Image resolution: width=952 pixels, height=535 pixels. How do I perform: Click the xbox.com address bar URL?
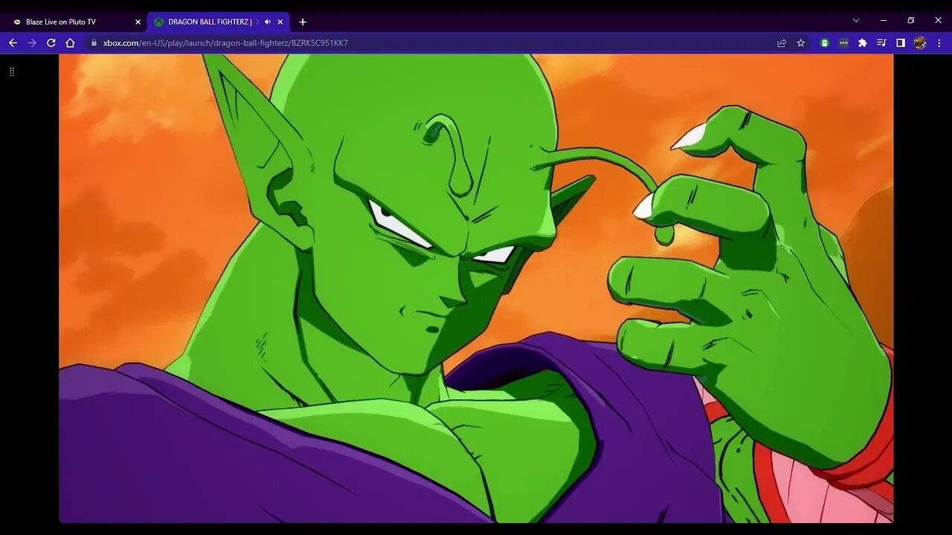(225, 43)
